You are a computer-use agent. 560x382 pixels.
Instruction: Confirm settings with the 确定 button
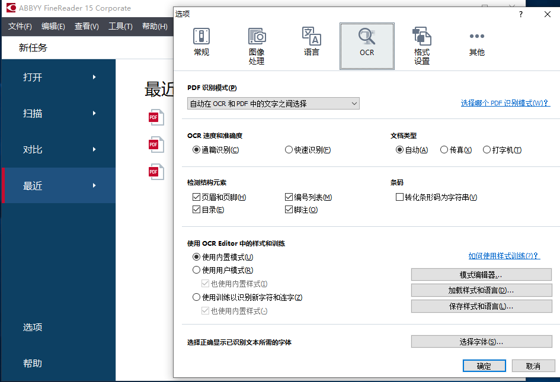[x=484, y=365]
